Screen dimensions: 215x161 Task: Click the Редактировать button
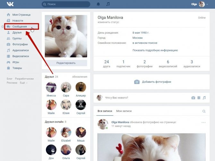click(66, 63)
